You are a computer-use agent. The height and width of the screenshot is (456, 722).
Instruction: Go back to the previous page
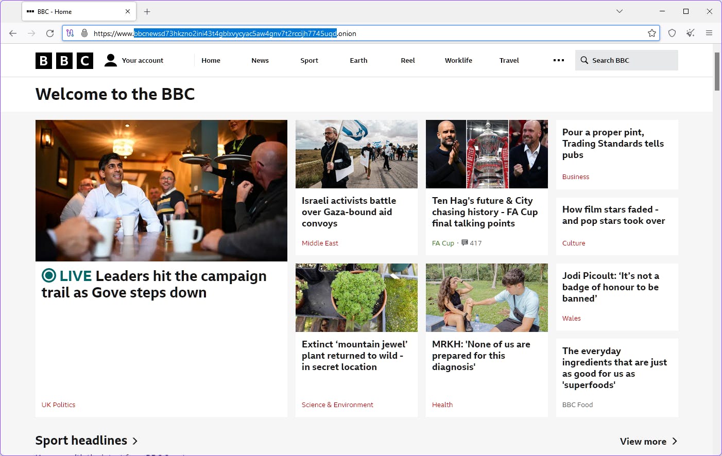[13, 33]
